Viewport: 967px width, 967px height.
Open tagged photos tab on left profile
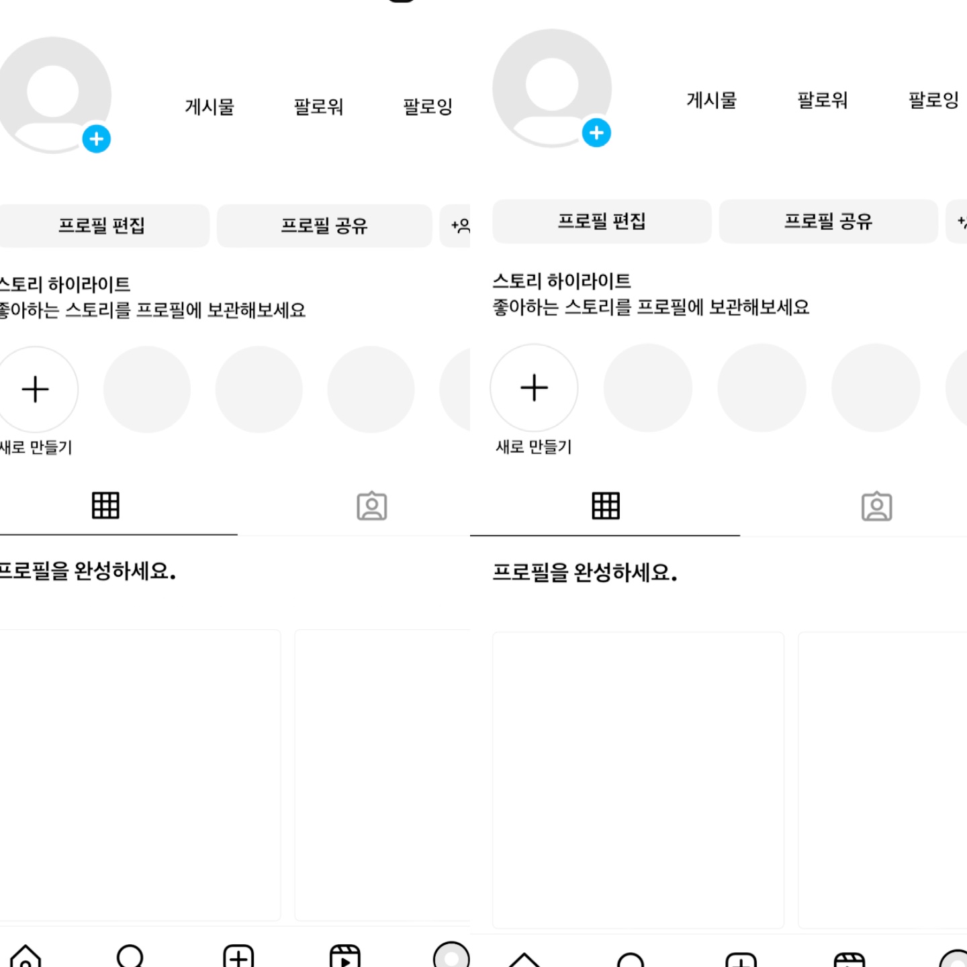[x=372, y=506]
